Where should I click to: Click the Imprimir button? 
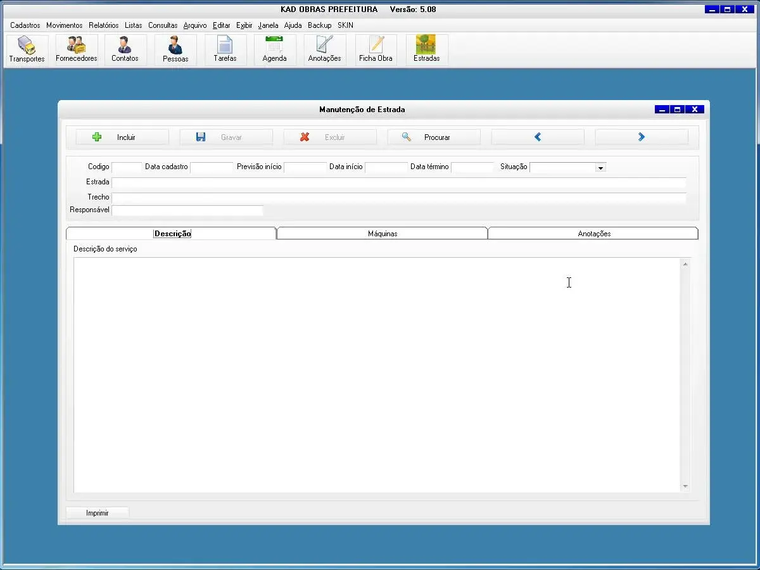98,513
